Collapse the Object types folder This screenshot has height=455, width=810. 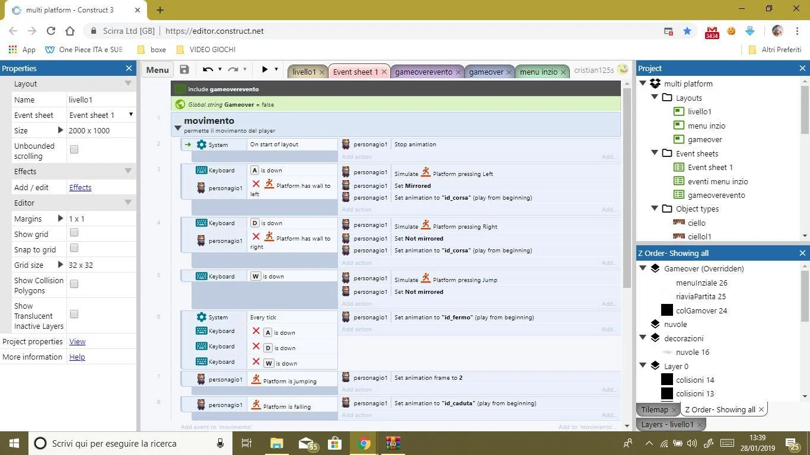click(655, 209)
